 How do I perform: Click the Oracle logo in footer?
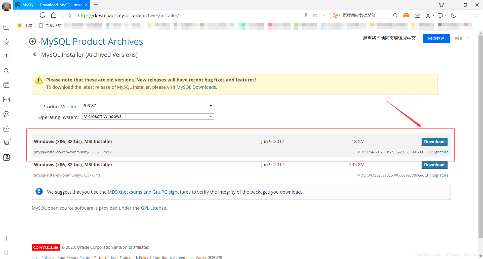[46, 247]
